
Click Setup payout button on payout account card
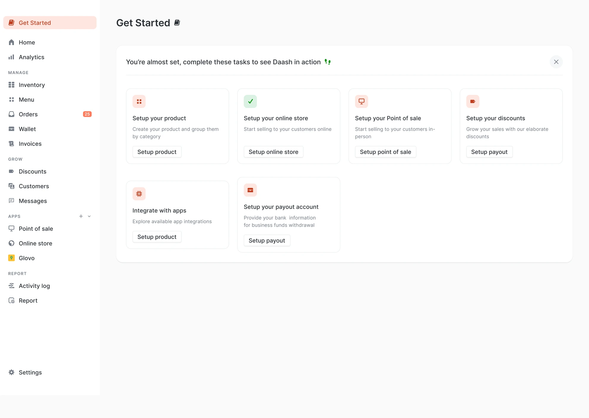tap(267, 240)
